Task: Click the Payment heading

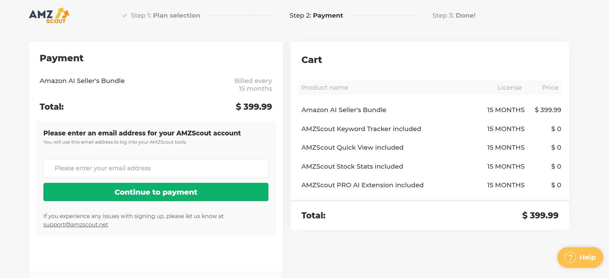Action: [61, 58]
